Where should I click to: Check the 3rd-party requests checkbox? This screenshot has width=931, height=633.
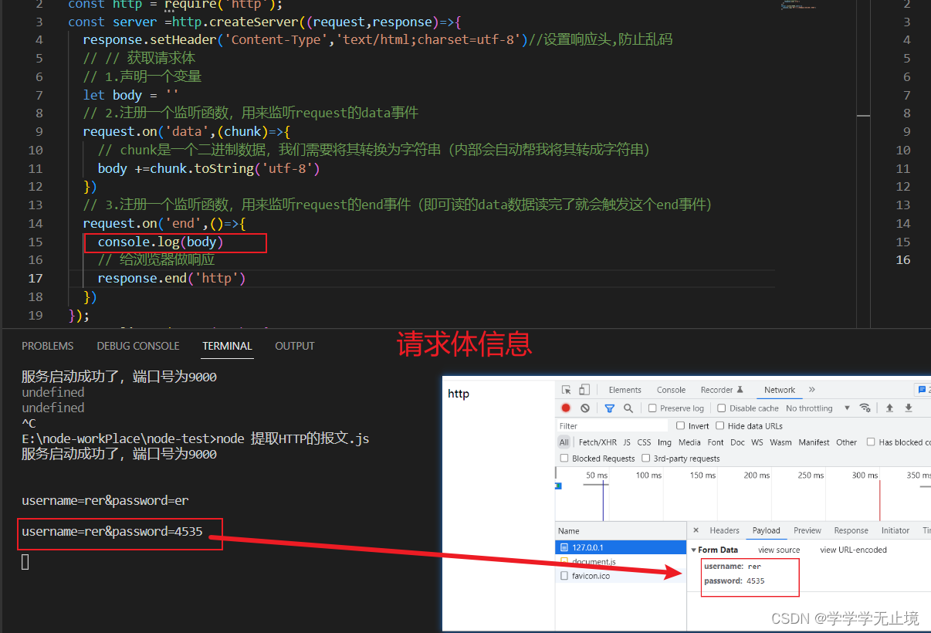click(x=645, y=459)
